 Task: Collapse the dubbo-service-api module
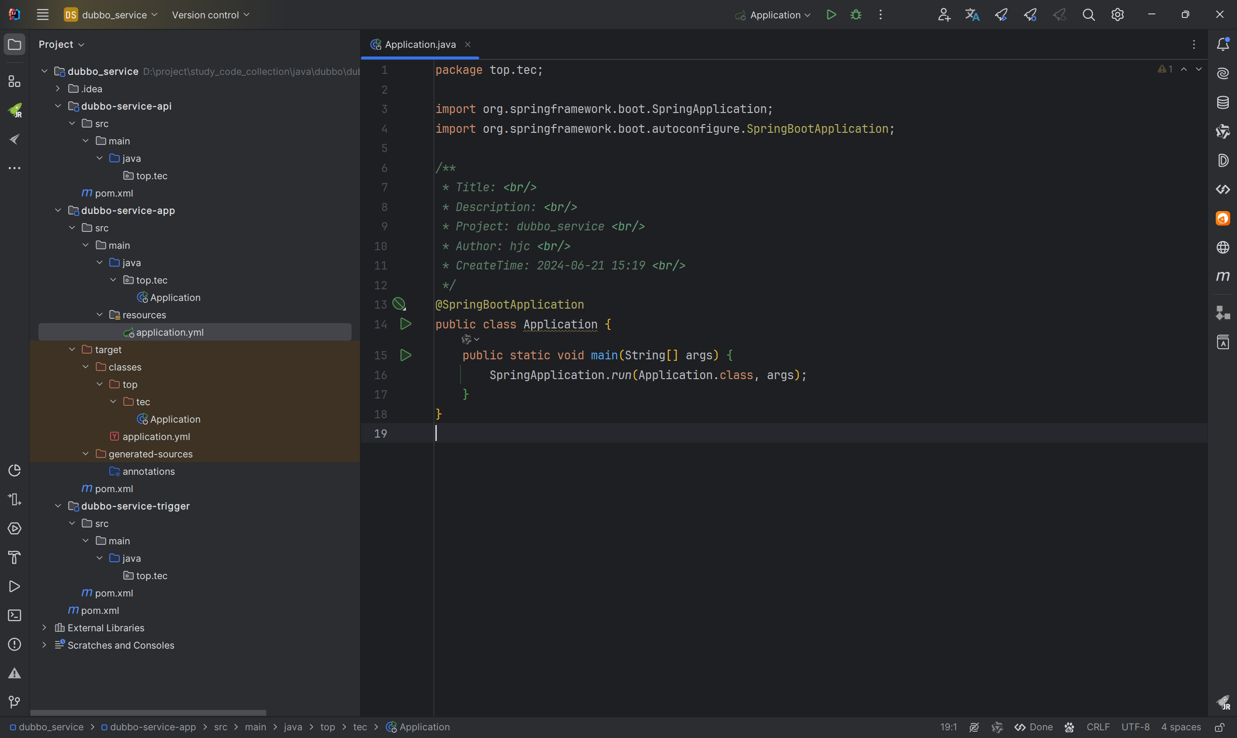[58, 106]
